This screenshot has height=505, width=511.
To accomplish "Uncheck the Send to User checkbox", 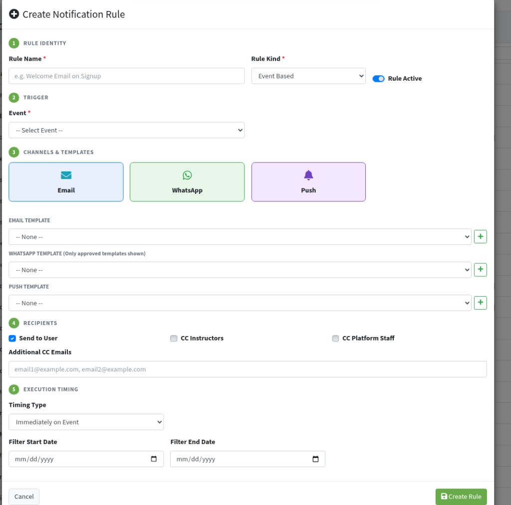I will pyautogui.click(x=12, y=338).
